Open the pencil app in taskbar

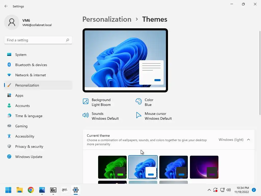click(x=64, y=190)
